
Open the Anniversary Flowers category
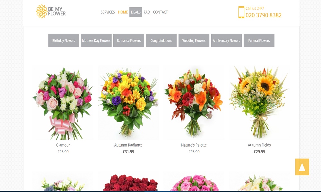click(x=226, y=41)
